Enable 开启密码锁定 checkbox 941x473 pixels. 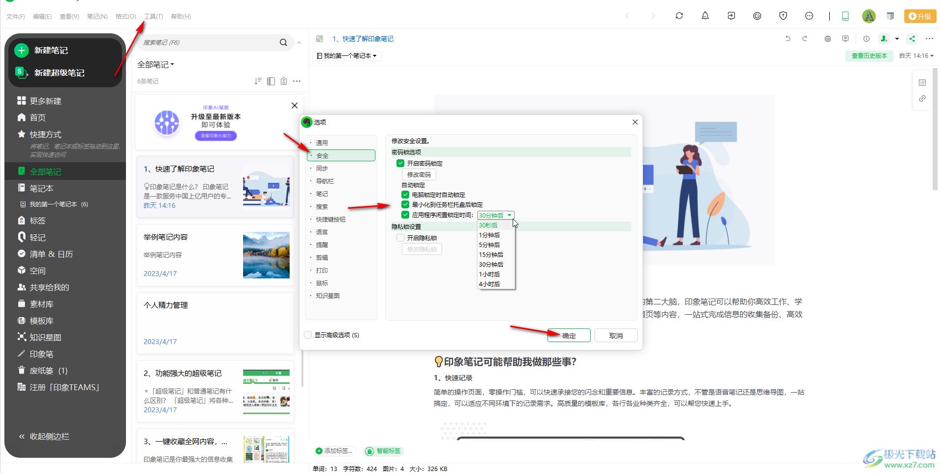click(400, 163)
